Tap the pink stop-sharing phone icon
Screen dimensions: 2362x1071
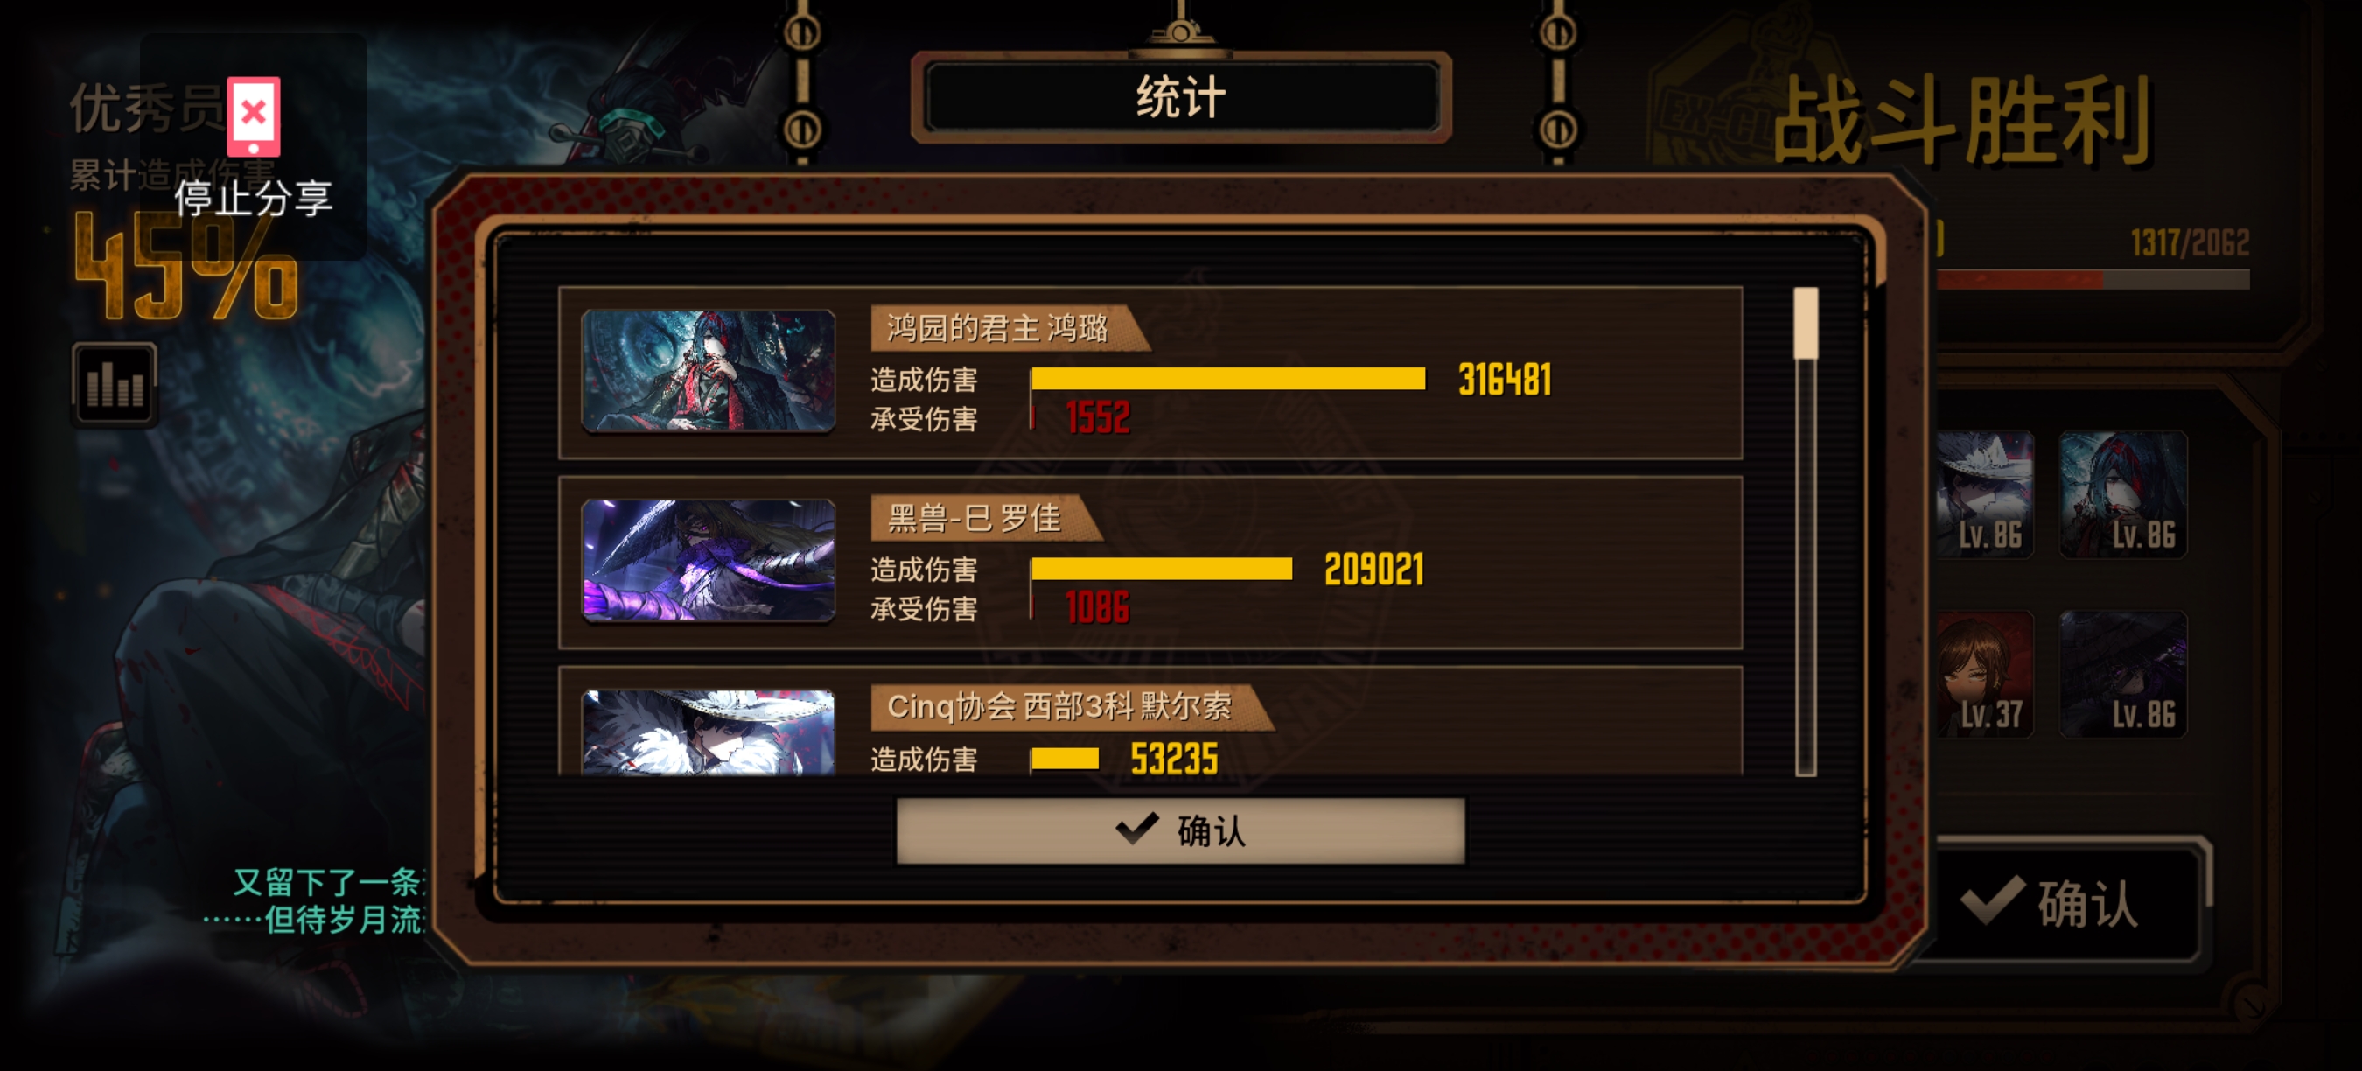click(254, 116)
